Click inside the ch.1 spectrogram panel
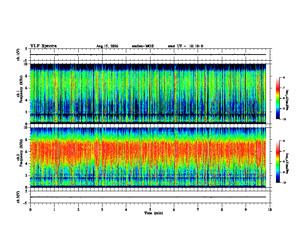The image size is (304, 235). (x=148, y=94)
